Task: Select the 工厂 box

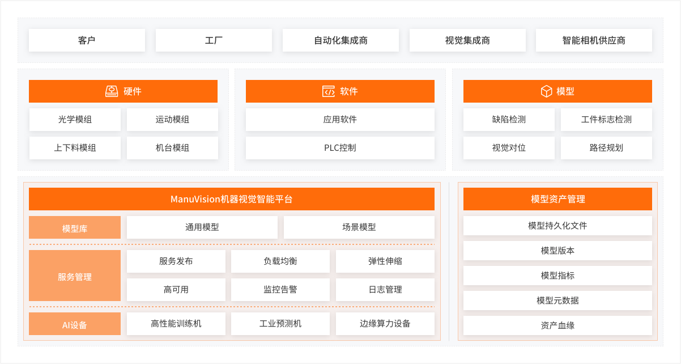Action: 214,40
